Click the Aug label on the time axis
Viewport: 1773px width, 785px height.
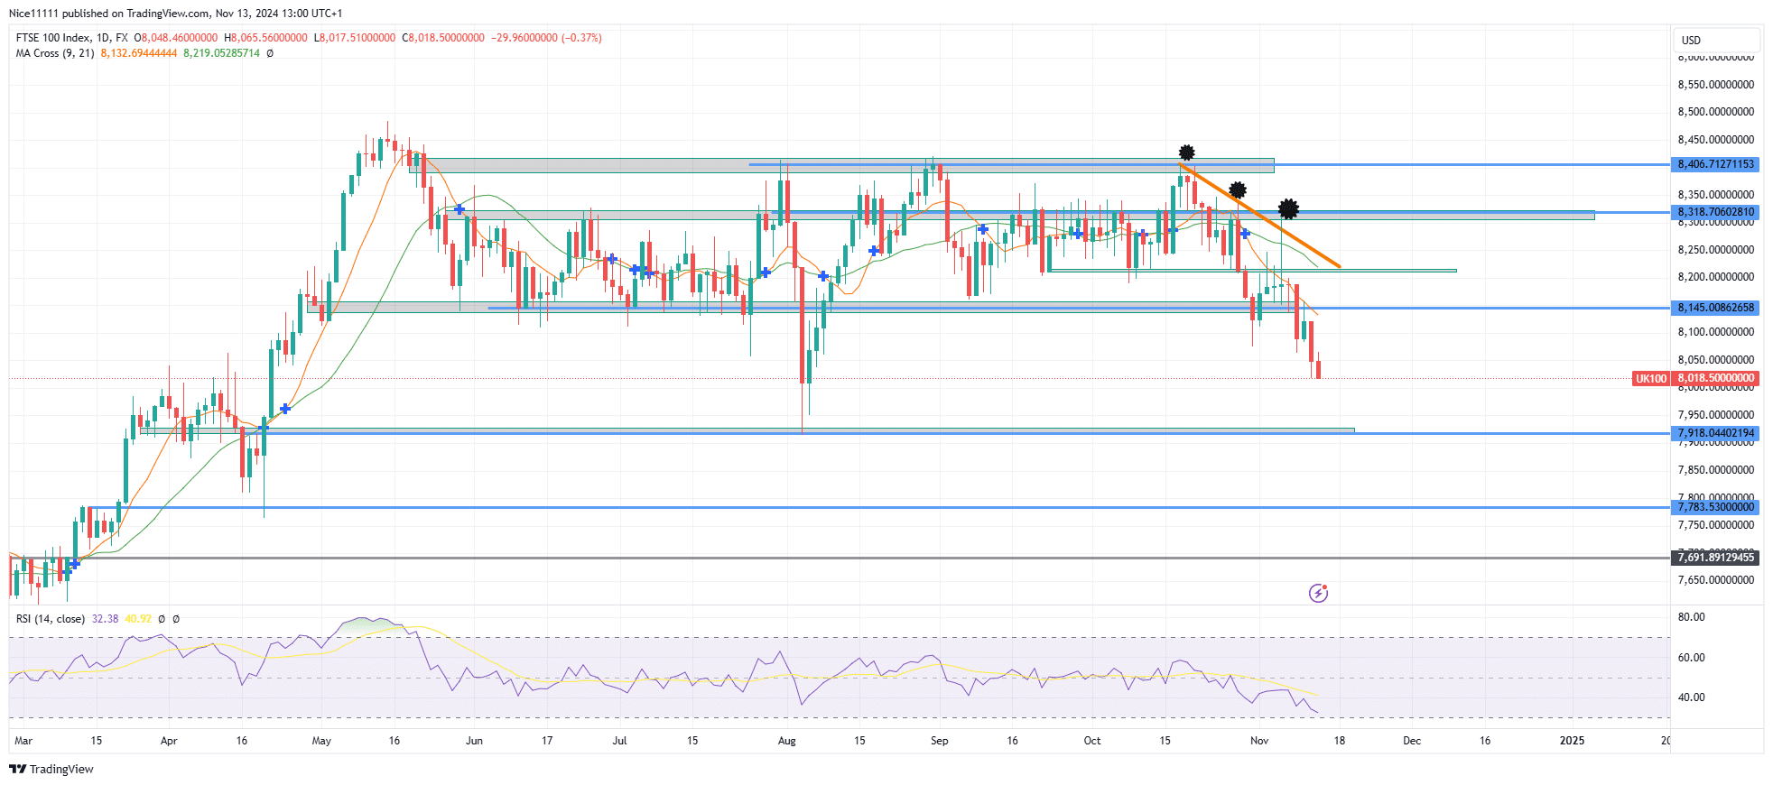coord(787,741)
